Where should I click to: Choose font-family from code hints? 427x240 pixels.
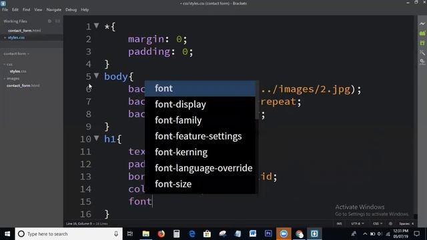click(x=200, y=120)
